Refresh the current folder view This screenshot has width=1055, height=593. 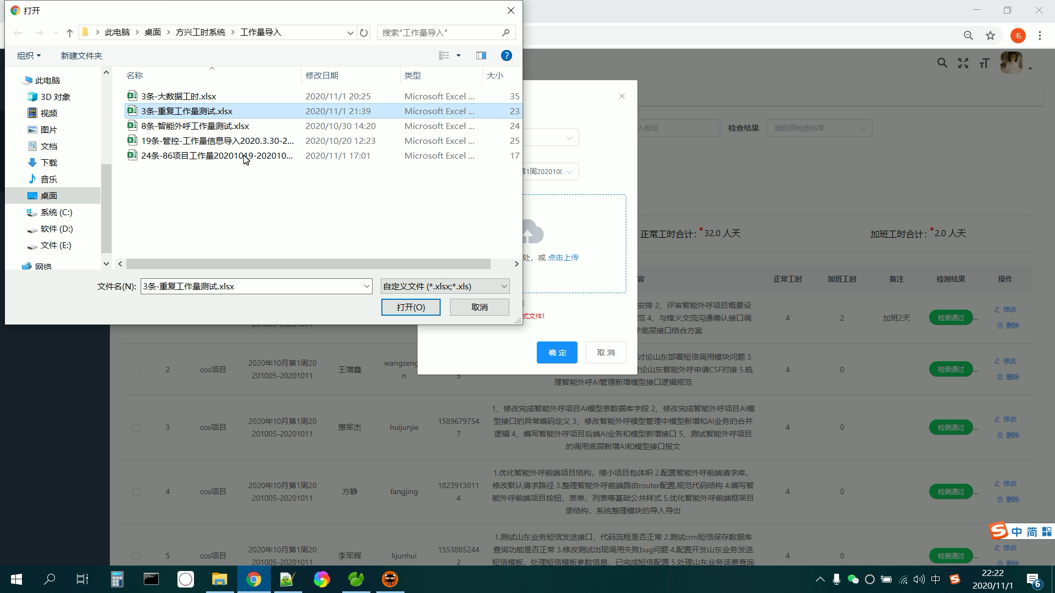(x=364, y=32)
